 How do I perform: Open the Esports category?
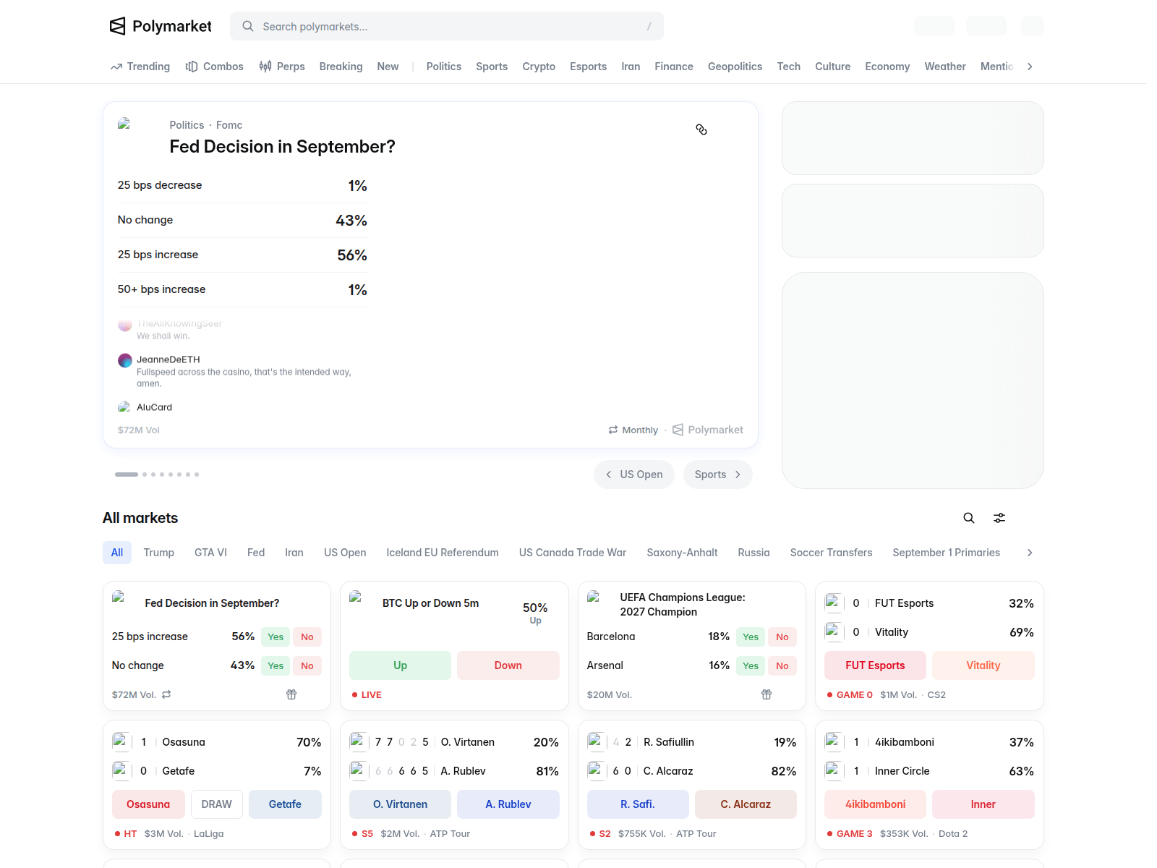(x=588, y=67)
